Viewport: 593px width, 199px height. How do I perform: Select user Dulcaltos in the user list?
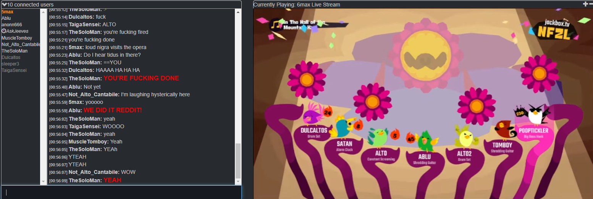(x=11, y=57)
